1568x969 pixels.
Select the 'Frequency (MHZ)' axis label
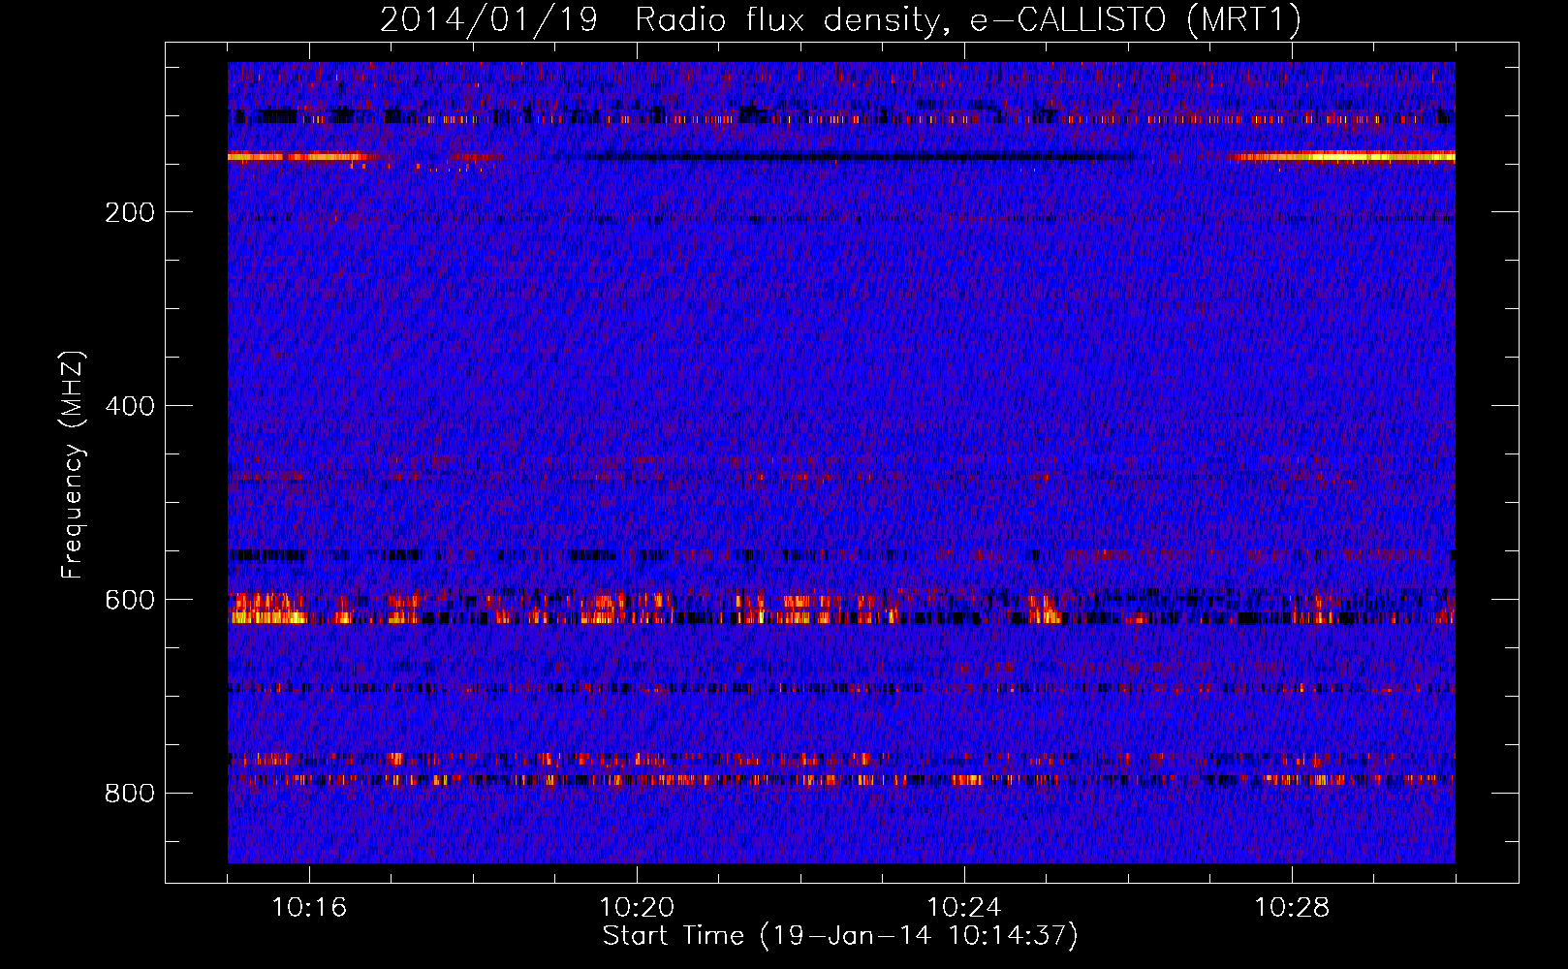coord(73,465)
